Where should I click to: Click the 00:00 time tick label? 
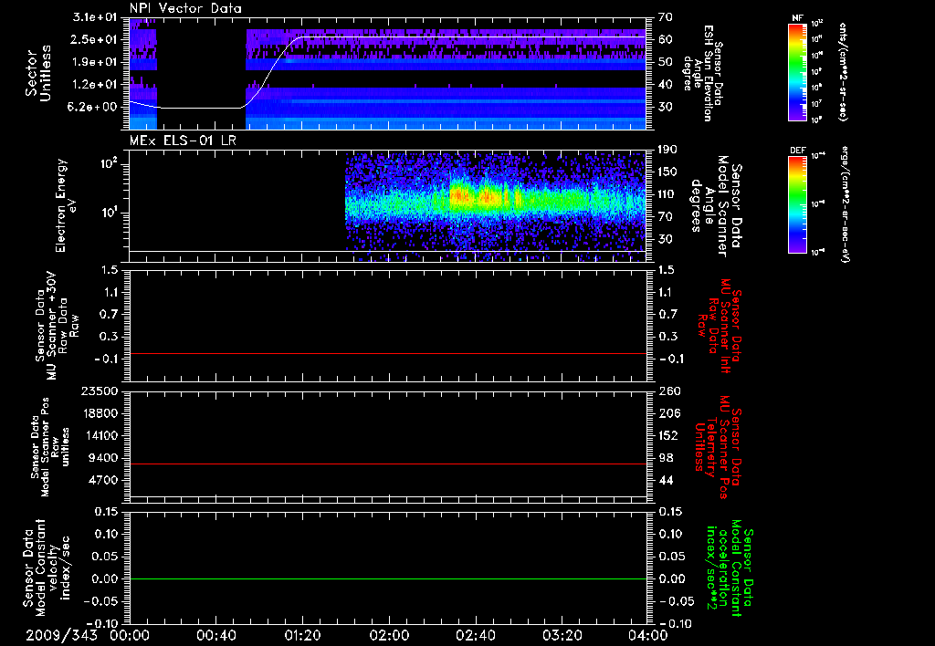130,635
